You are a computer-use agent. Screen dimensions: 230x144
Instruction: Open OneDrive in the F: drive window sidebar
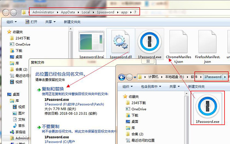136,109
